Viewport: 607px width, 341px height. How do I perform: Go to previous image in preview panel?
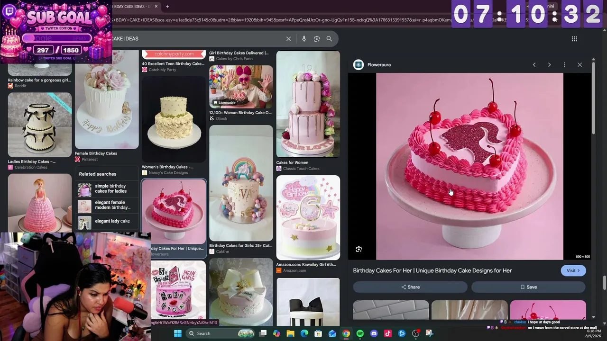click(534, 65)
